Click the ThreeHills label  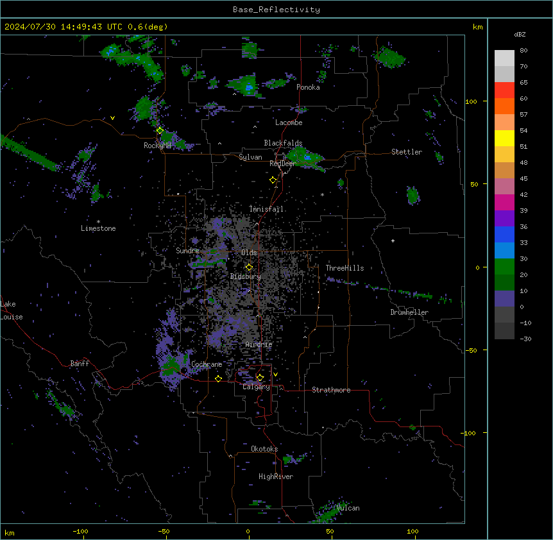pos(345,268)
